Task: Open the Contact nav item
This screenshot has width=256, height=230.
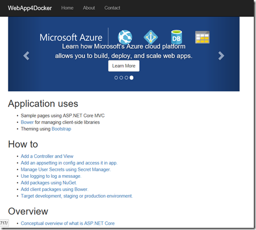Action: click(x=112, y=8)
